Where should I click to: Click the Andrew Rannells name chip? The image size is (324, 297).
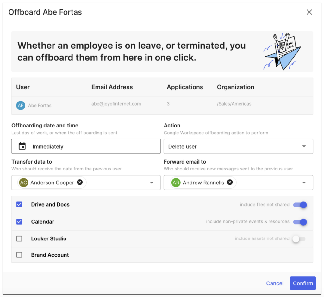[x=203, y=183]
